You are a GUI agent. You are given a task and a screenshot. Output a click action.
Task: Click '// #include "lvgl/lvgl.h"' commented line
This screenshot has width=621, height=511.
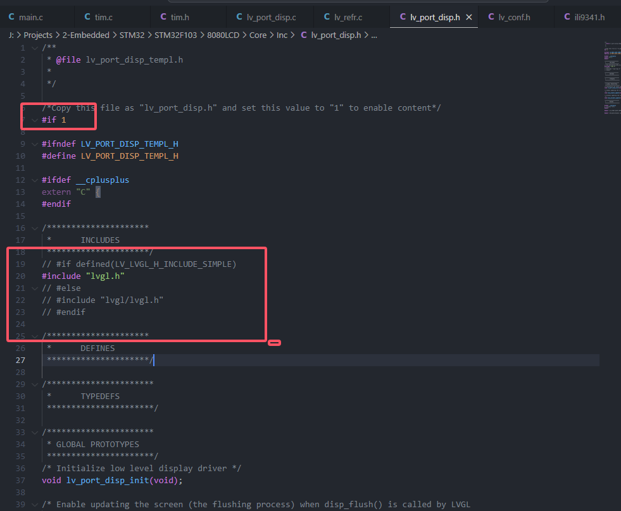[x=103, y=300]
